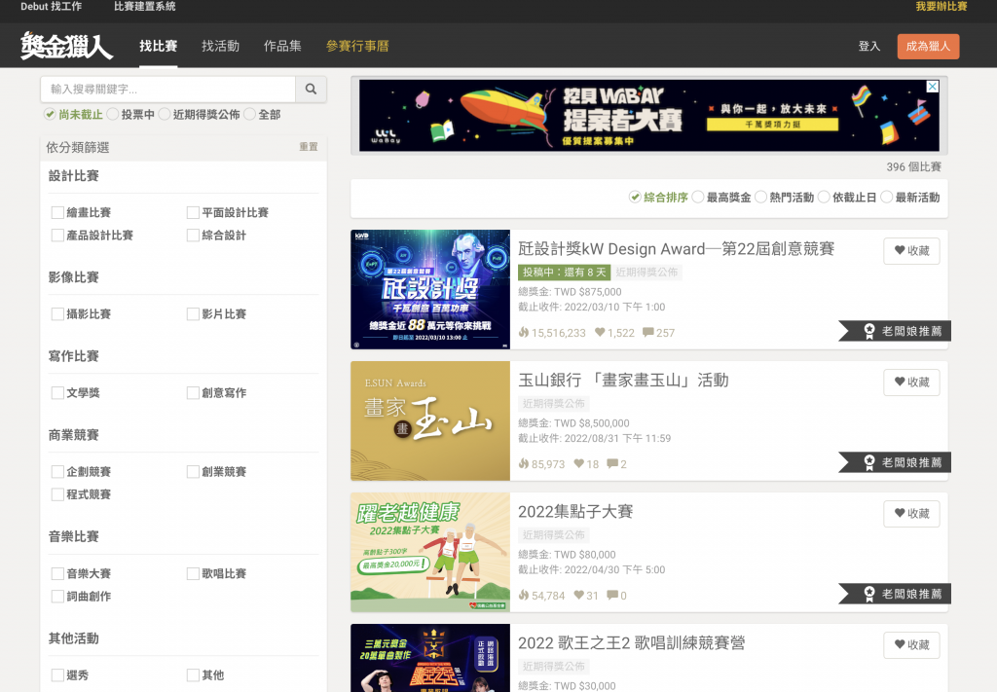Click the 收藏 button for 2022集點子大賽

911,514
